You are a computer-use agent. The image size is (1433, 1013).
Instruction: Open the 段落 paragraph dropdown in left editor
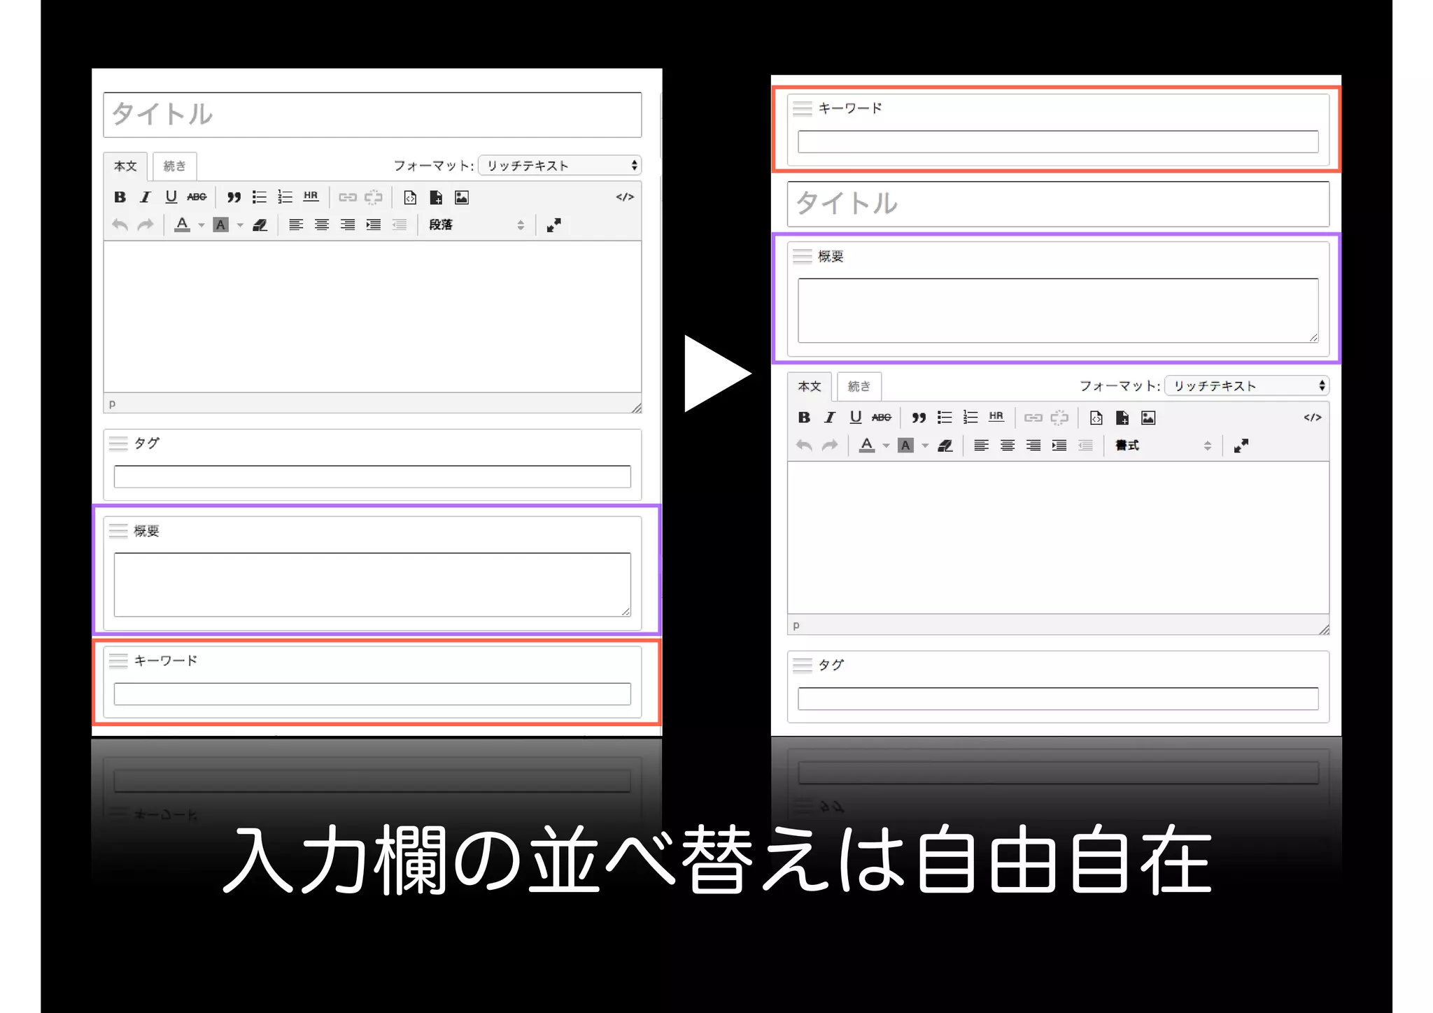coord(476,225)
